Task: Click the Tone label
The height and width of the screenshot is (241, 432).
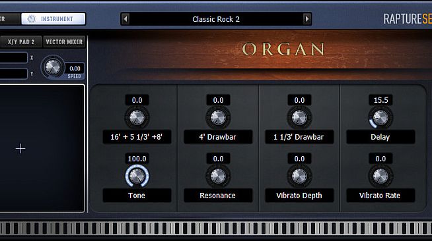Action: click(137, 196)
